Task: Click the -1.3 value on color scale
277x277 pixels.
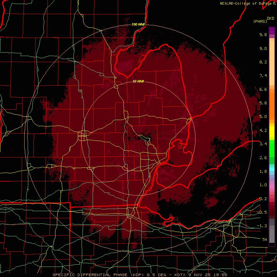Action: (x=262, y=226)
